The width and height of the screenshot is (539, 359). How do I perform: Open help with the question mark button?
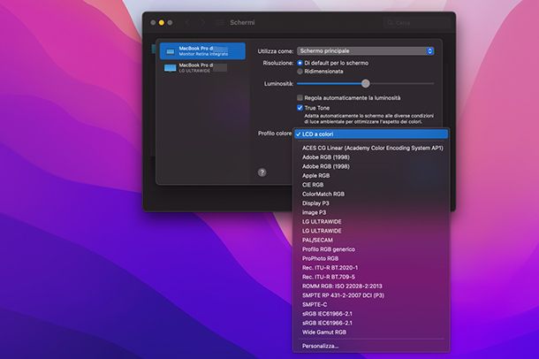[x=262, y=172]
